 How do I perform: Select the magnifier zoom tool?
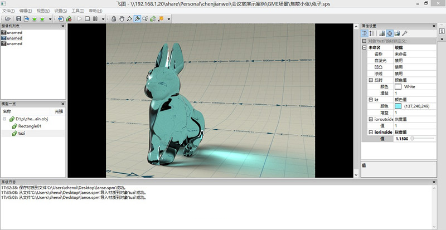point(146,19)
